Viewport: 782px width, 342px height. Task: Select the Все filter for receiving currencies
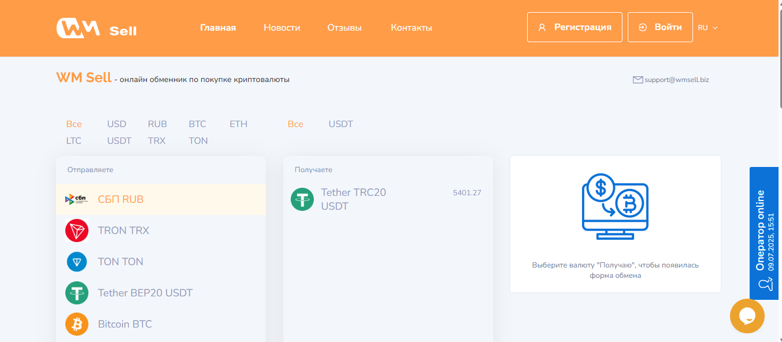pos(295,124)
